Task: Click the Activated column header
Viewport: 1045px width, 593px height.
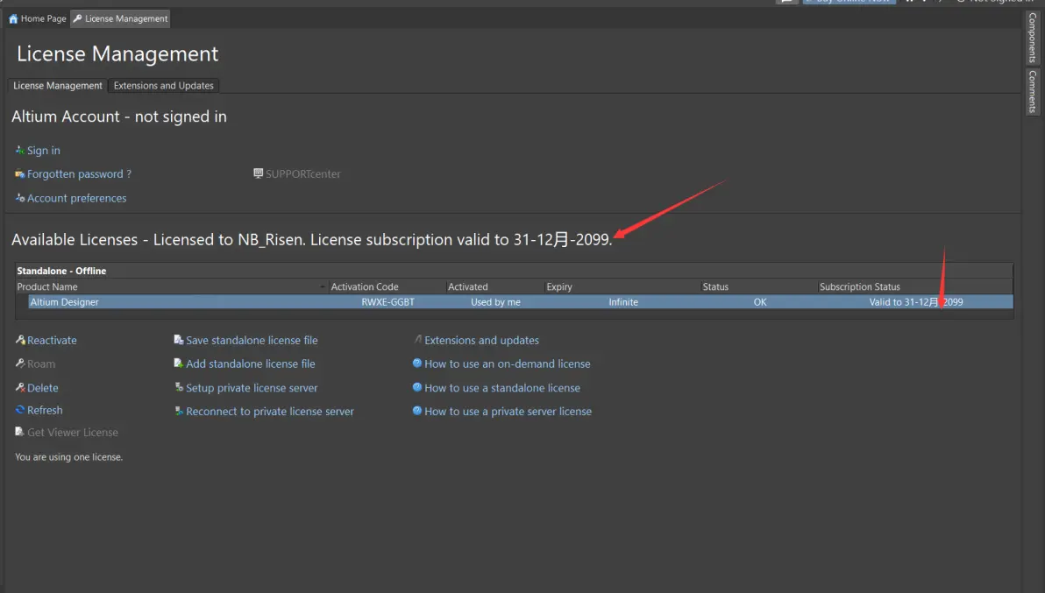Action: [494, 286]
